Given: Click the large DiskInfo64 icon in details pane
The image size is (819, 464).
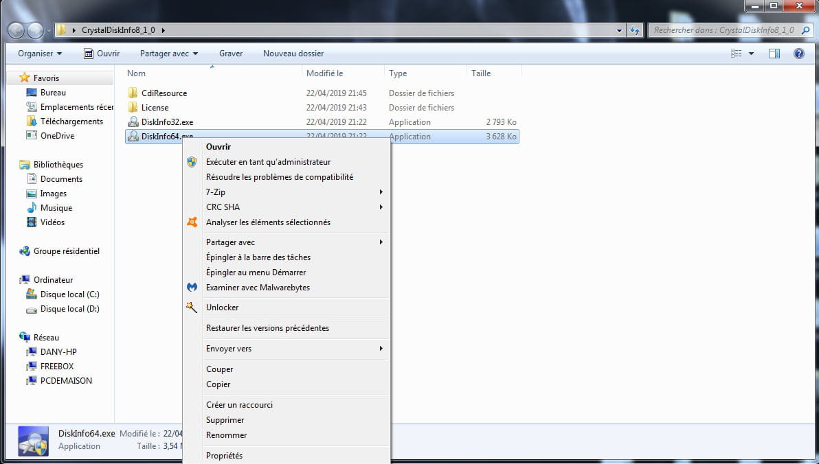Looking at the screenshot, I should click(34, 441).
